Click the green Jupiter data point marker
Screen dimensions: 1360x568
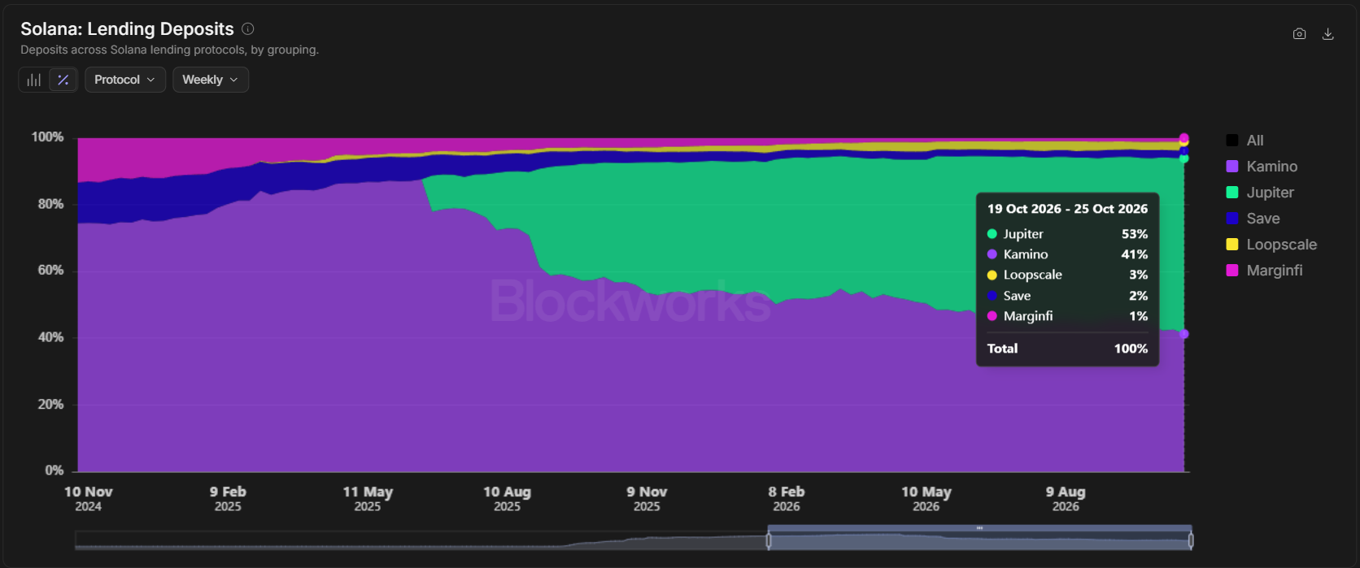(1184, 158)
